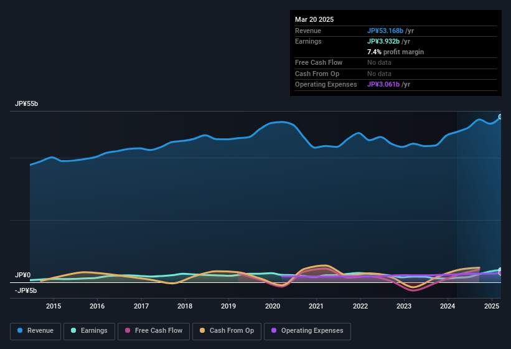Toggle the Operating Expenses series
This screenshot has height=349, width=511.
click(307, 331)
